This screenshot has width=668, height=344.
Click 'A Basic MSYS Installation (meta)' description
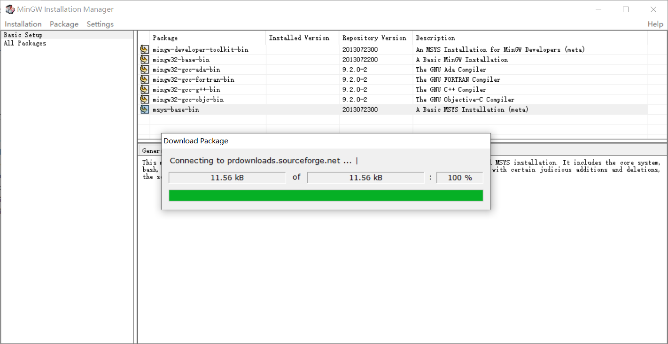click(472, 109)
